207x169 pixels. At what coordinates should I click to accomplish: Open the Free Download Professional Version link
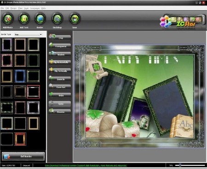tap(86, 165)
